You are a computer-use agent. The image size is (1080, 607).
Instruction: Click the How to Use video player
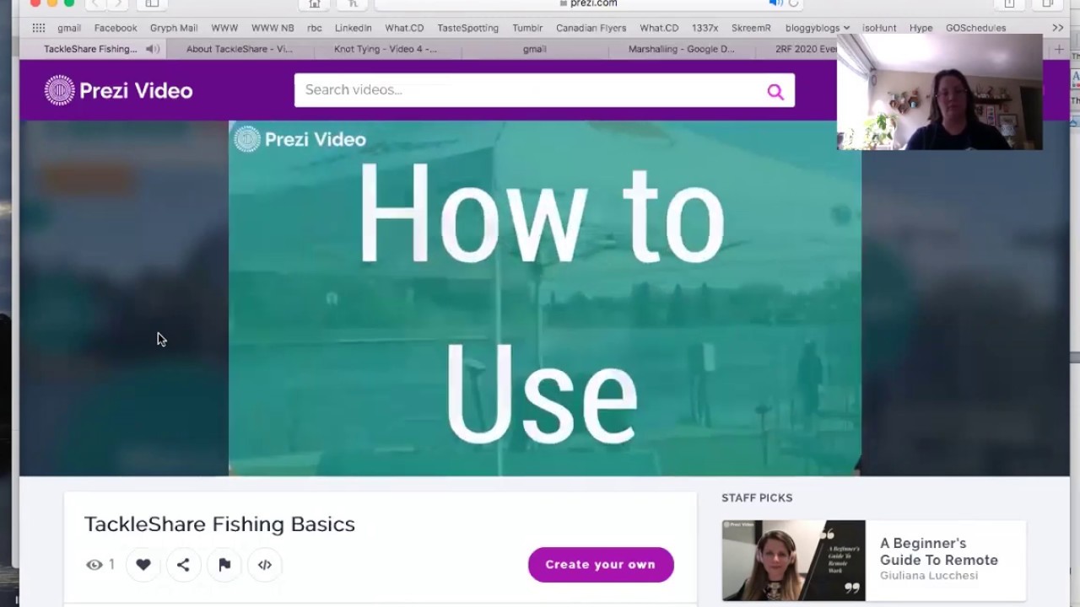click(x=545, y=298)
